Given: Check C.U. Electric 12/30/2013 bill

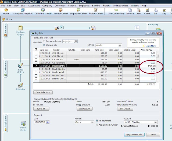Looking at the screenshot, I should pos(36,53).
